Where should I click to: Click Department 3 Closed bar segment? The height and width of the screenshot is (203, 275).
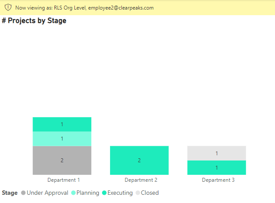click(217, 153)
